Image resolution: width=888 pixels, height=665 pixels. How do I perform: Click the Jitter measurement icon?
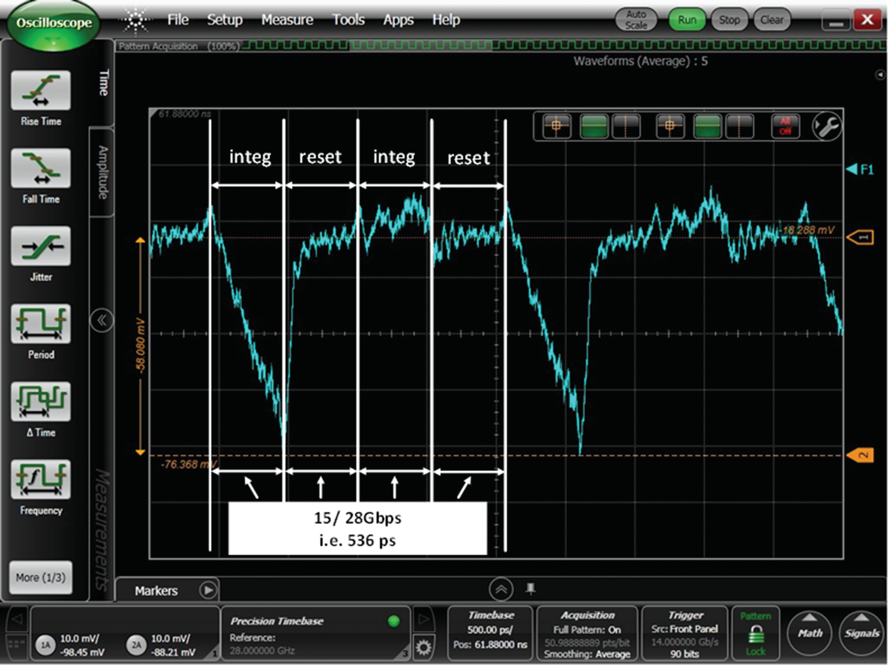point(41,246)
